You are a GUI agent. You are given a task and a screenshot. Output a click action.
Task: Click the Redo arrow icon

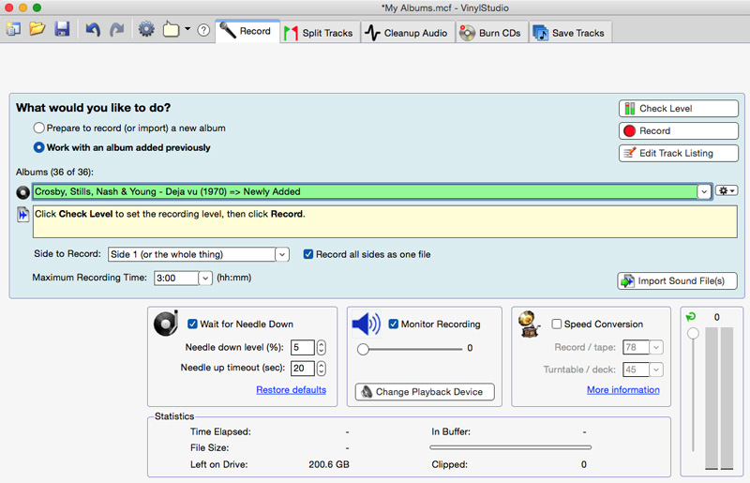116,30
